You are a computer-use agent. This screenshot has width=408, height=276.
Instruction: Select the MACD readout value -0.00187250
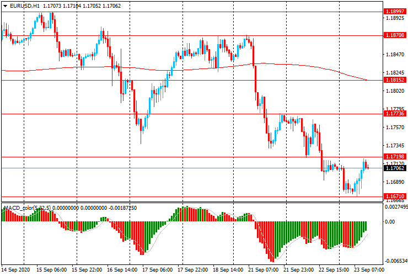pos(123,208)
